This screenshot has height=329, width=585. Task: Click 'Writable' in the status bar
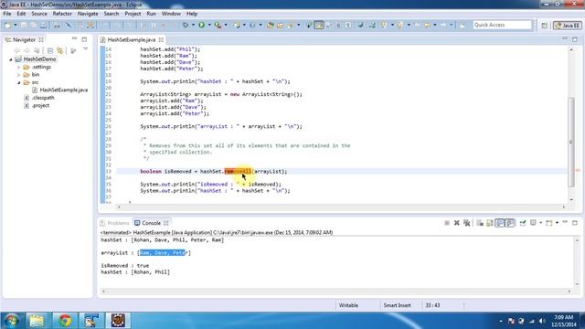348,305
